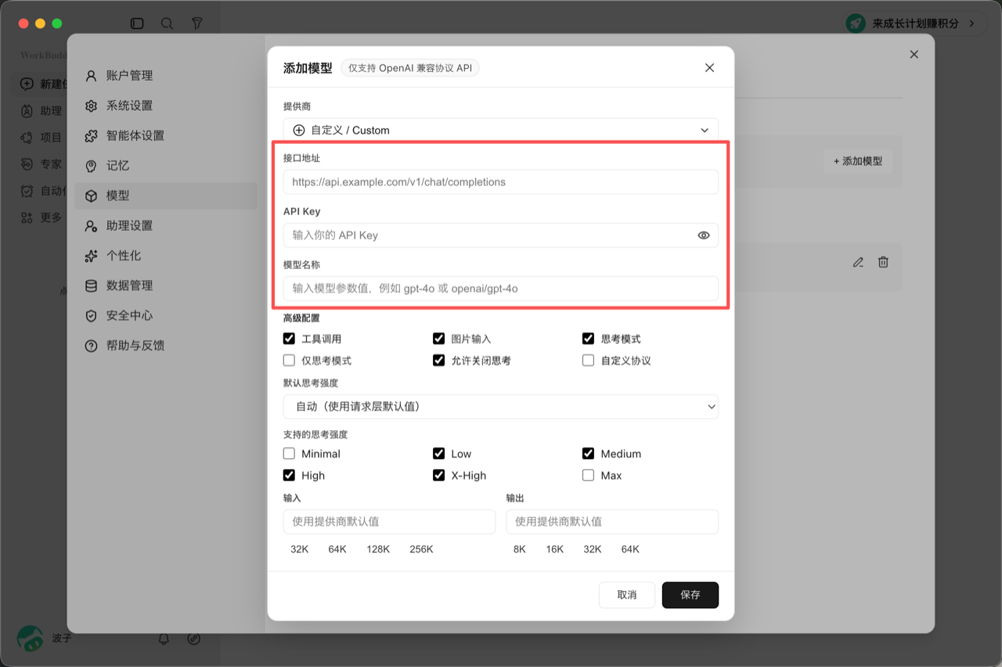Click the gear icon next to 系统设置
This screenshot has width=1002, height=667.
[x=92, y=106]
